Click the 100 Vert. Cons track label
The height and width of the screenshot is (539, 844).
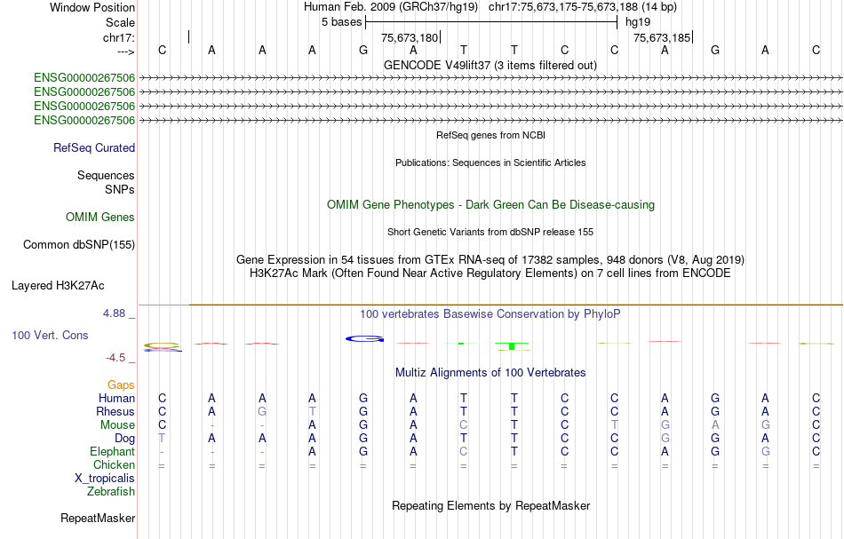point(50,335)
